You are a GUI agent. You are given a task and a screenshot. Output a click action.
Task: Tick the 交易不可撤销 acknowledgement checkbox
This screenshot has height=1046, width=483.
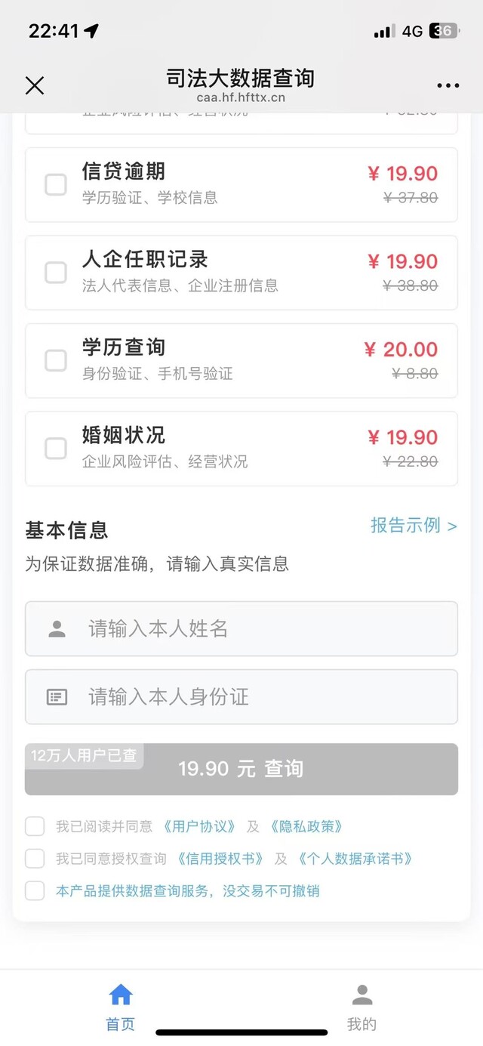point(35,891)
